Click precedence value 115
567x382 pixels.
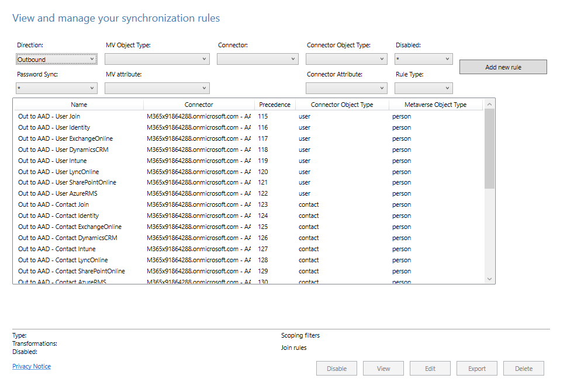click(263, 116)
